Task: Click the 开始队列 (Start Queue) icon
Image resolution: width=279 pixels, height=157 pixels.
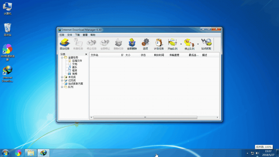Action: tap(172, 44)
